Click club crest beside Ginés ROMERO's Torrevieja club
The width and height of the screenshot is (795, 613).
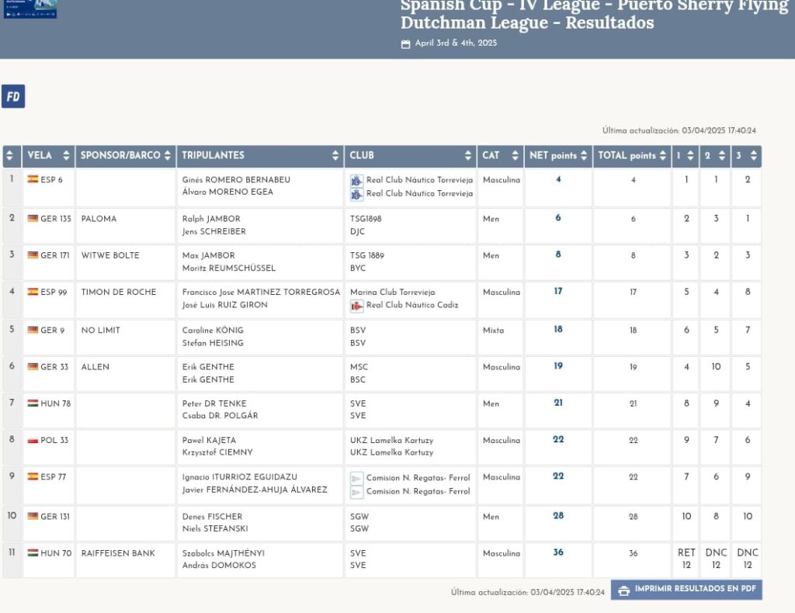point(356,180)
